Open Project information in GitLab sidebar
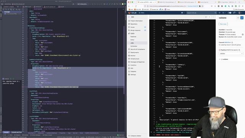Viewport: 245px width, 138px height. click(x=136, y=21)
